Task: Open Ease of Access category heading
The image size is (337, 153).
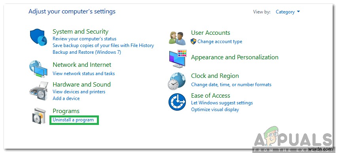Action: click(210, 96)
